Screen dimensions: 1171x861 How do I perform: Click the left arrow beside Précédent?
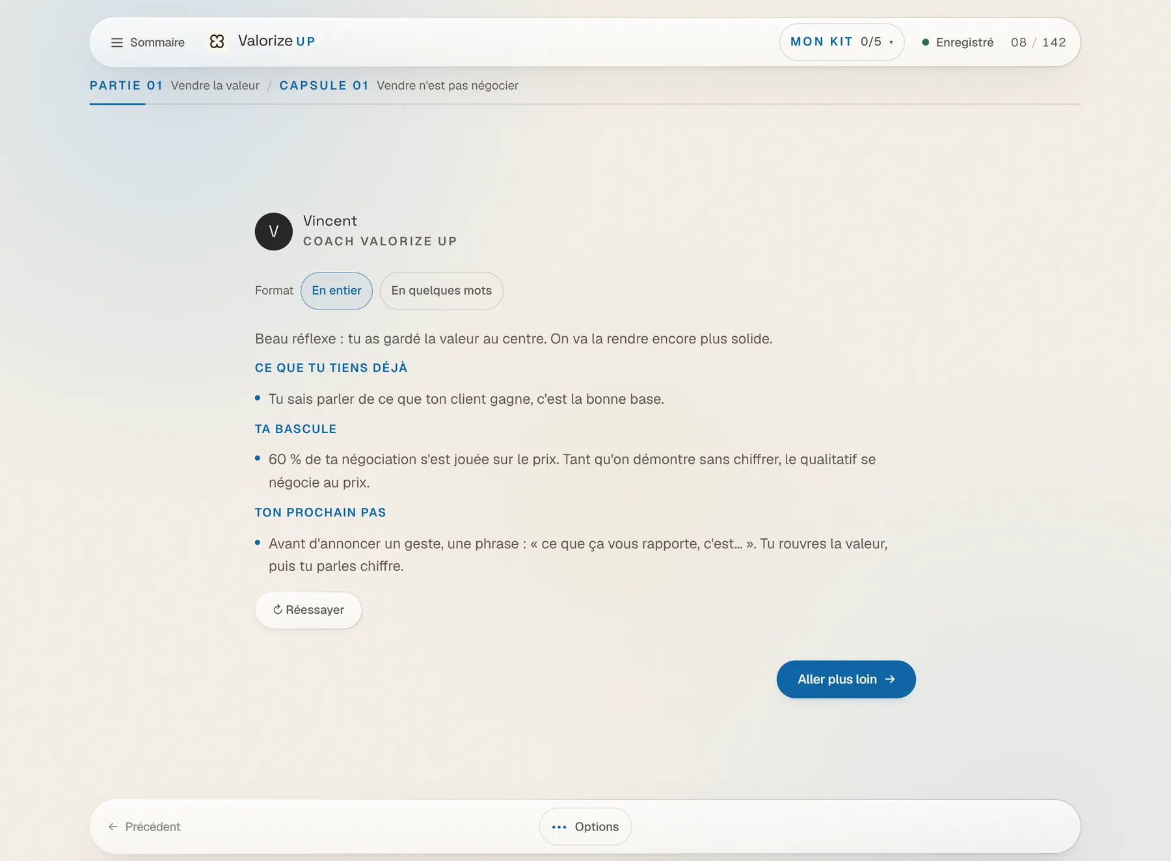pyautogui.click(x=113, y=827)
